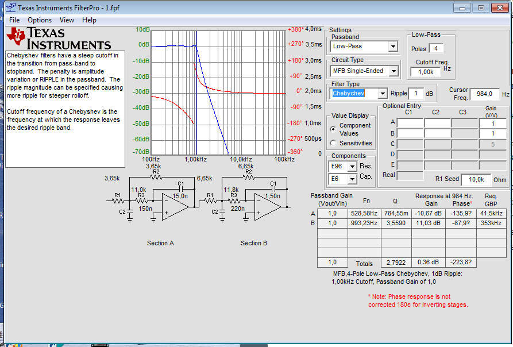Image resolution: width=513 pixels, height=347 pixels.
Task: Open the Help menu
Action: [89, 20]
